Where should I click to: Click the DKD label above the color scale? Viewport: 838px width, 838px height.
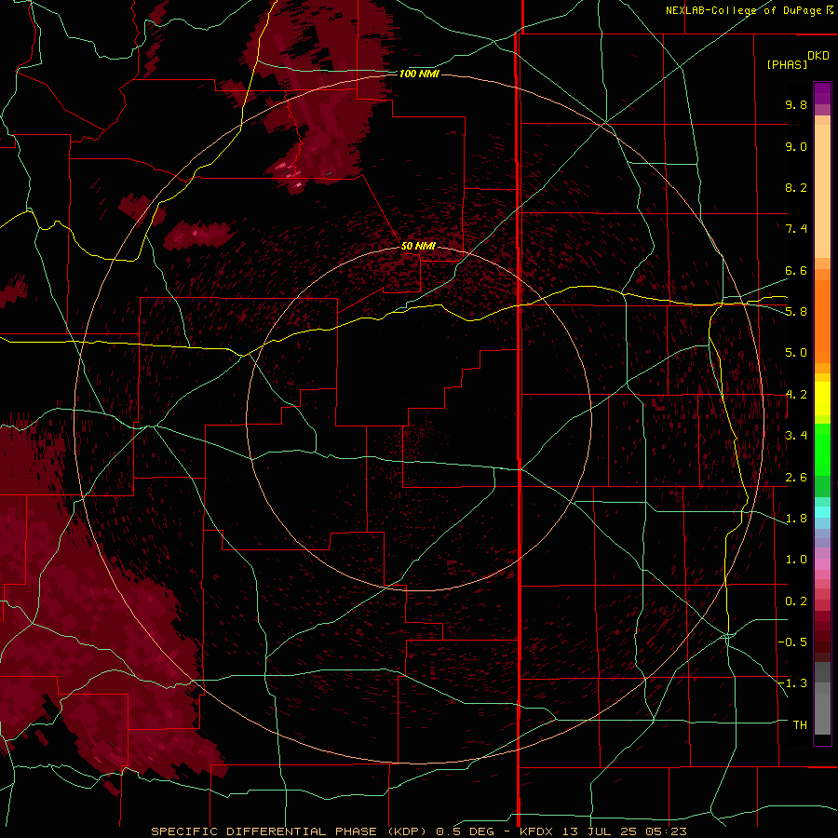pos(818,55)
